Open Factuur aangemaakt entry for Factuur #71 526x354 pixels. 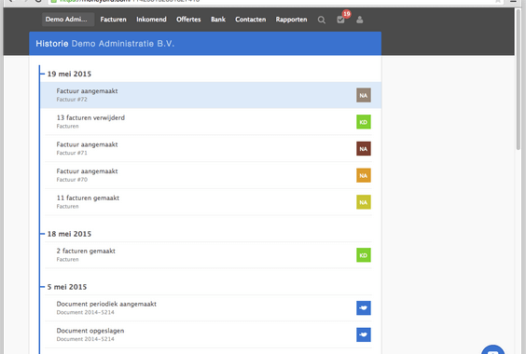[208, 148]
